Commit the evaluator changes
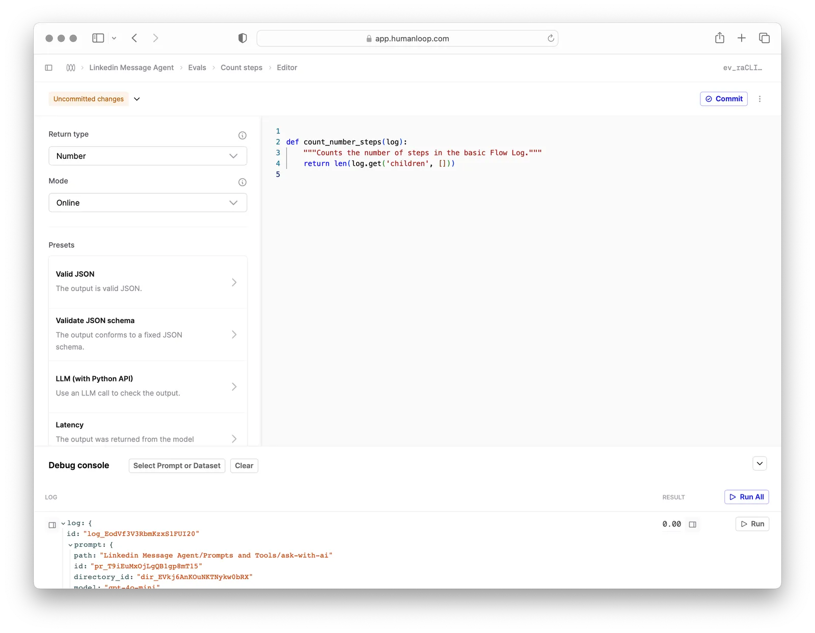Viewport: 815px width, 633px height. [724, 99]
